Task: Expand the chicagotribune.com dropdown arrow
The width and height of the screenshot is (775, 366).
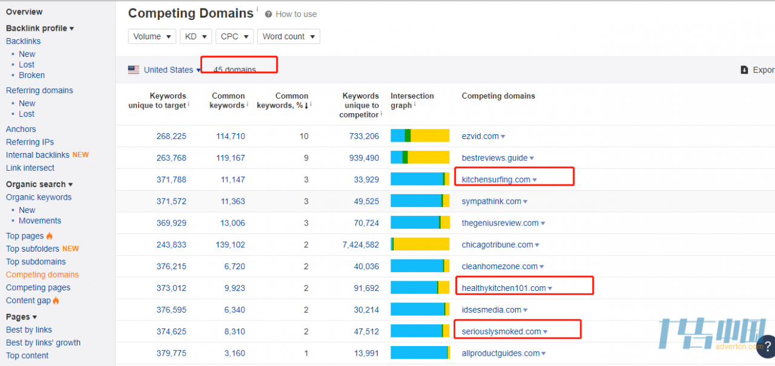Action: click(537, 246)
